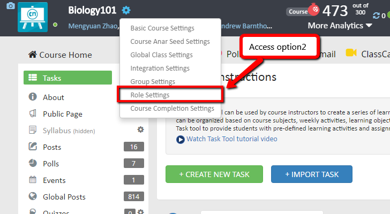The height and width of the screenshot is (214, 390).
Task: Open the Biology101 course settings gear
Action: [126, 10]
